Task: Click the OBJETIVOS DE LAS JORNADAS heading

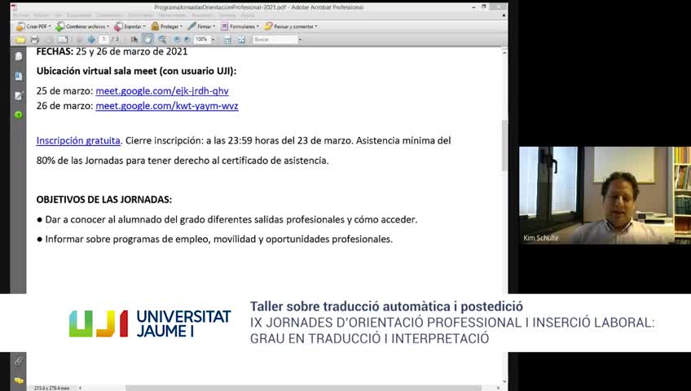Action: click(x=104, y=200)
